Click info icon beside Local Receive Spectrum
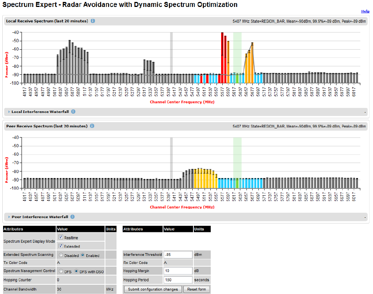The image size is (373, 294). tap(93, 21)
